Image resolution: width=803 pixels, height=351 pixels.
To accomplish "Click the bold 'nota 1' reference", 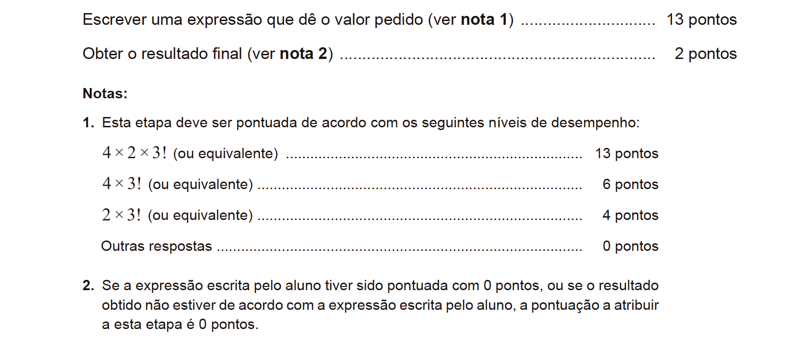I will (484, 20).
